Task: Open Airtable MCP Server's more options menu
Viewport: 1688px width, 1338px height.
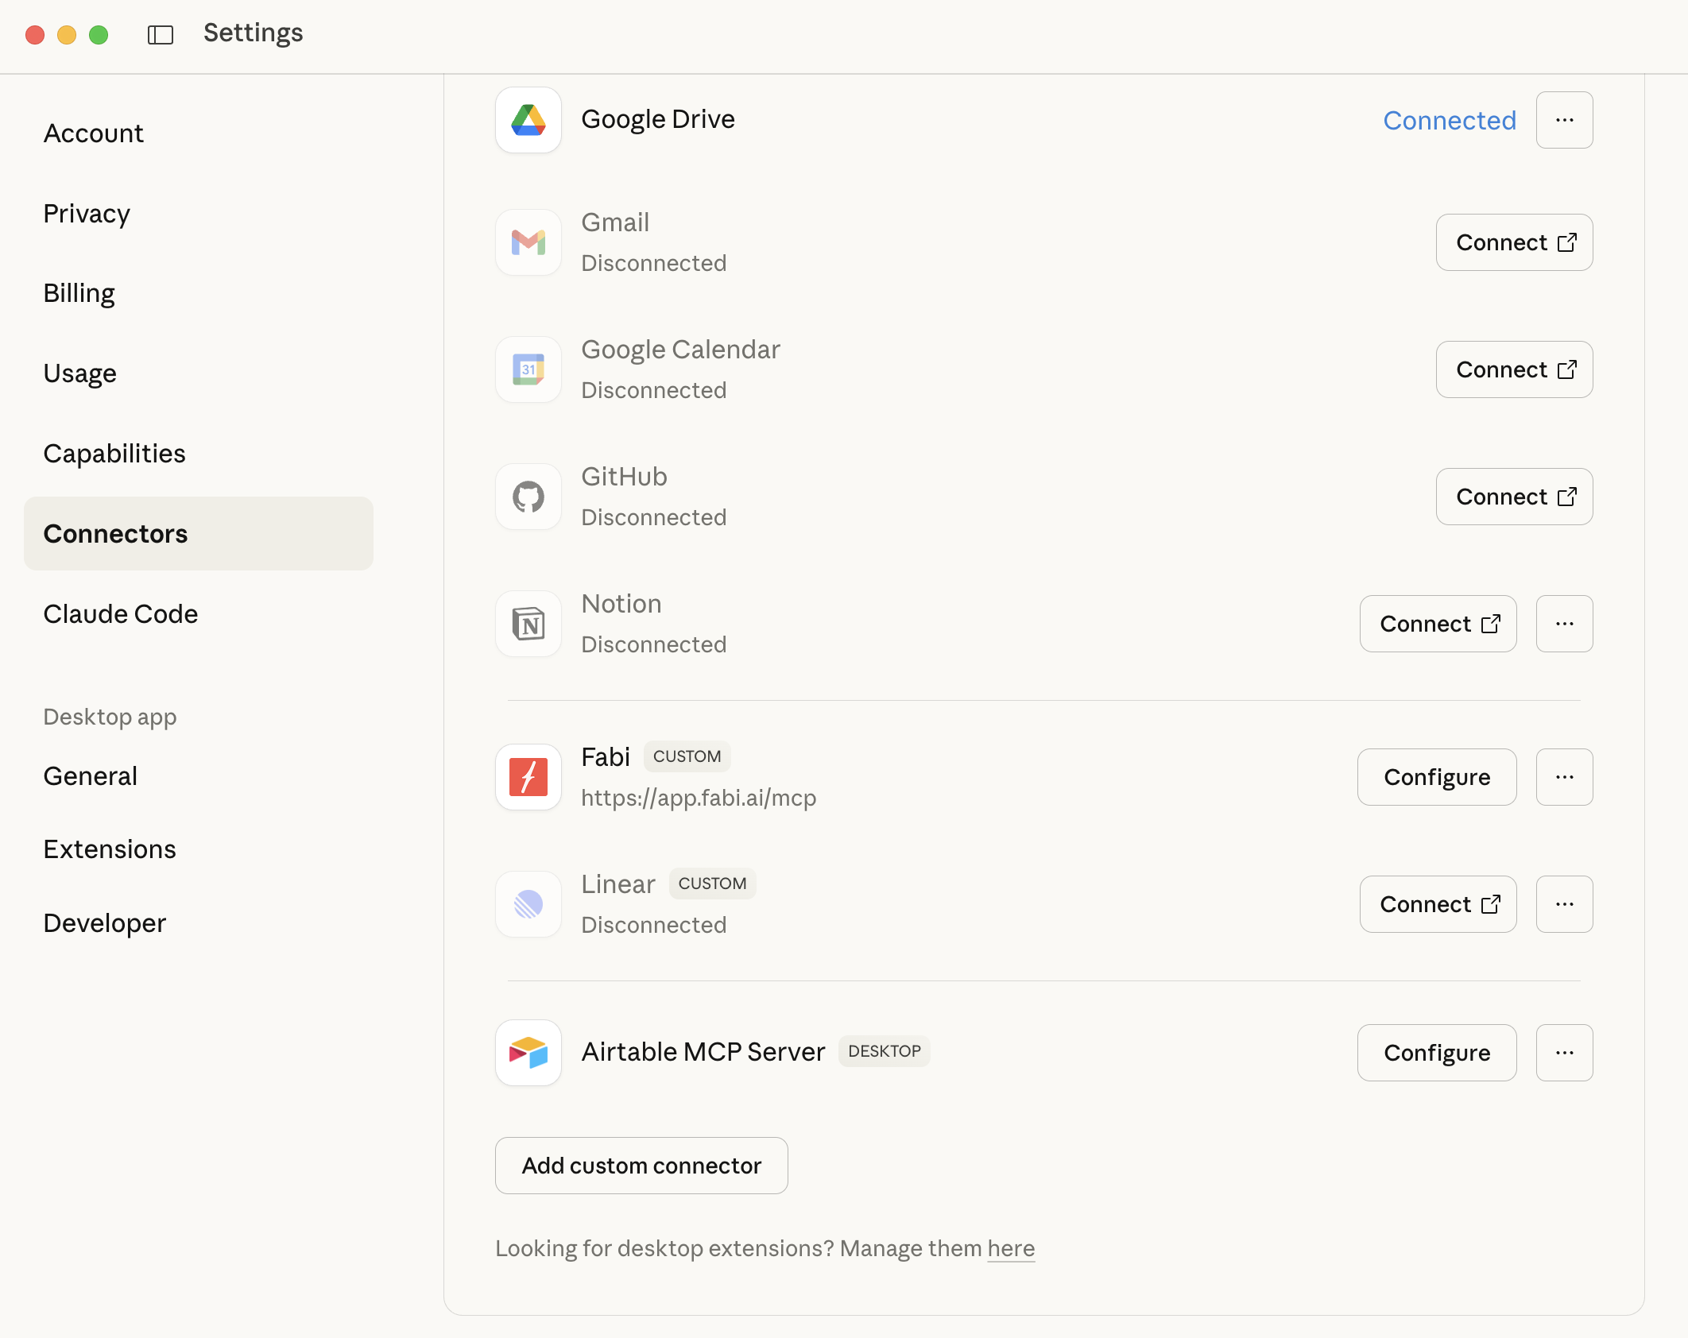Action: [x=1564, y=1053]
